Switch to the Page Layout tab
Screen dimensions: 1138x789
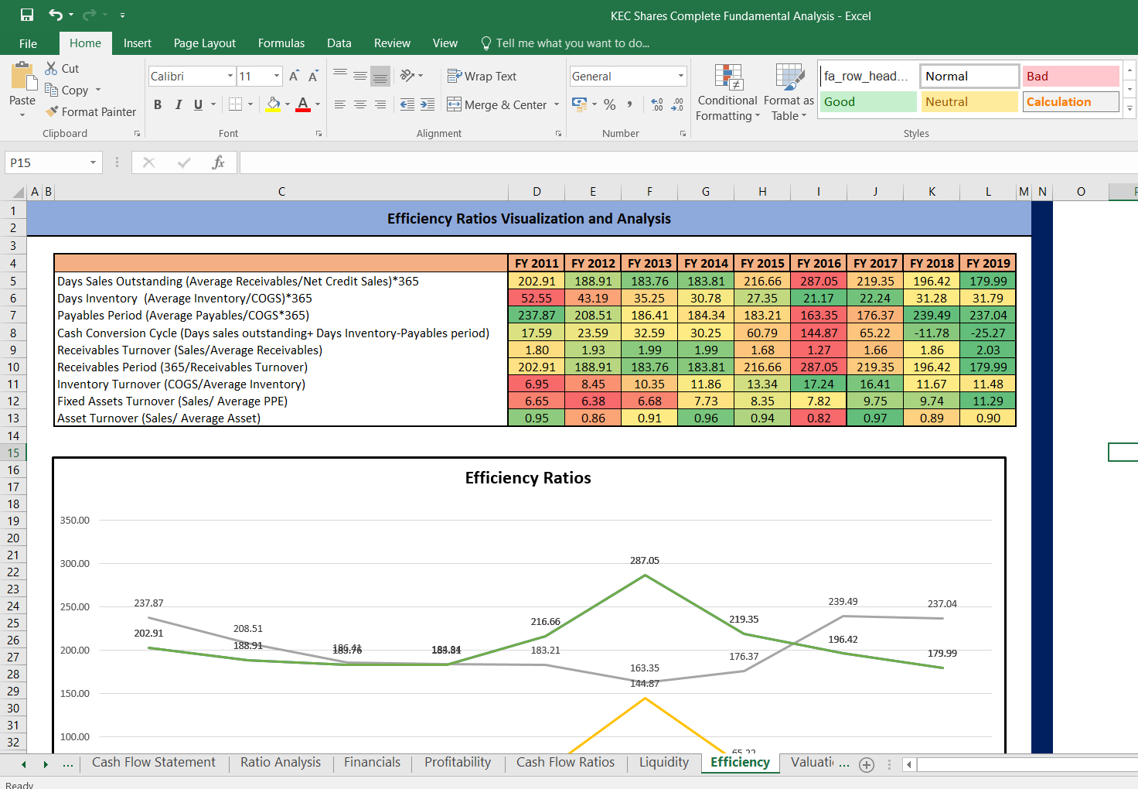click(205, 43)
